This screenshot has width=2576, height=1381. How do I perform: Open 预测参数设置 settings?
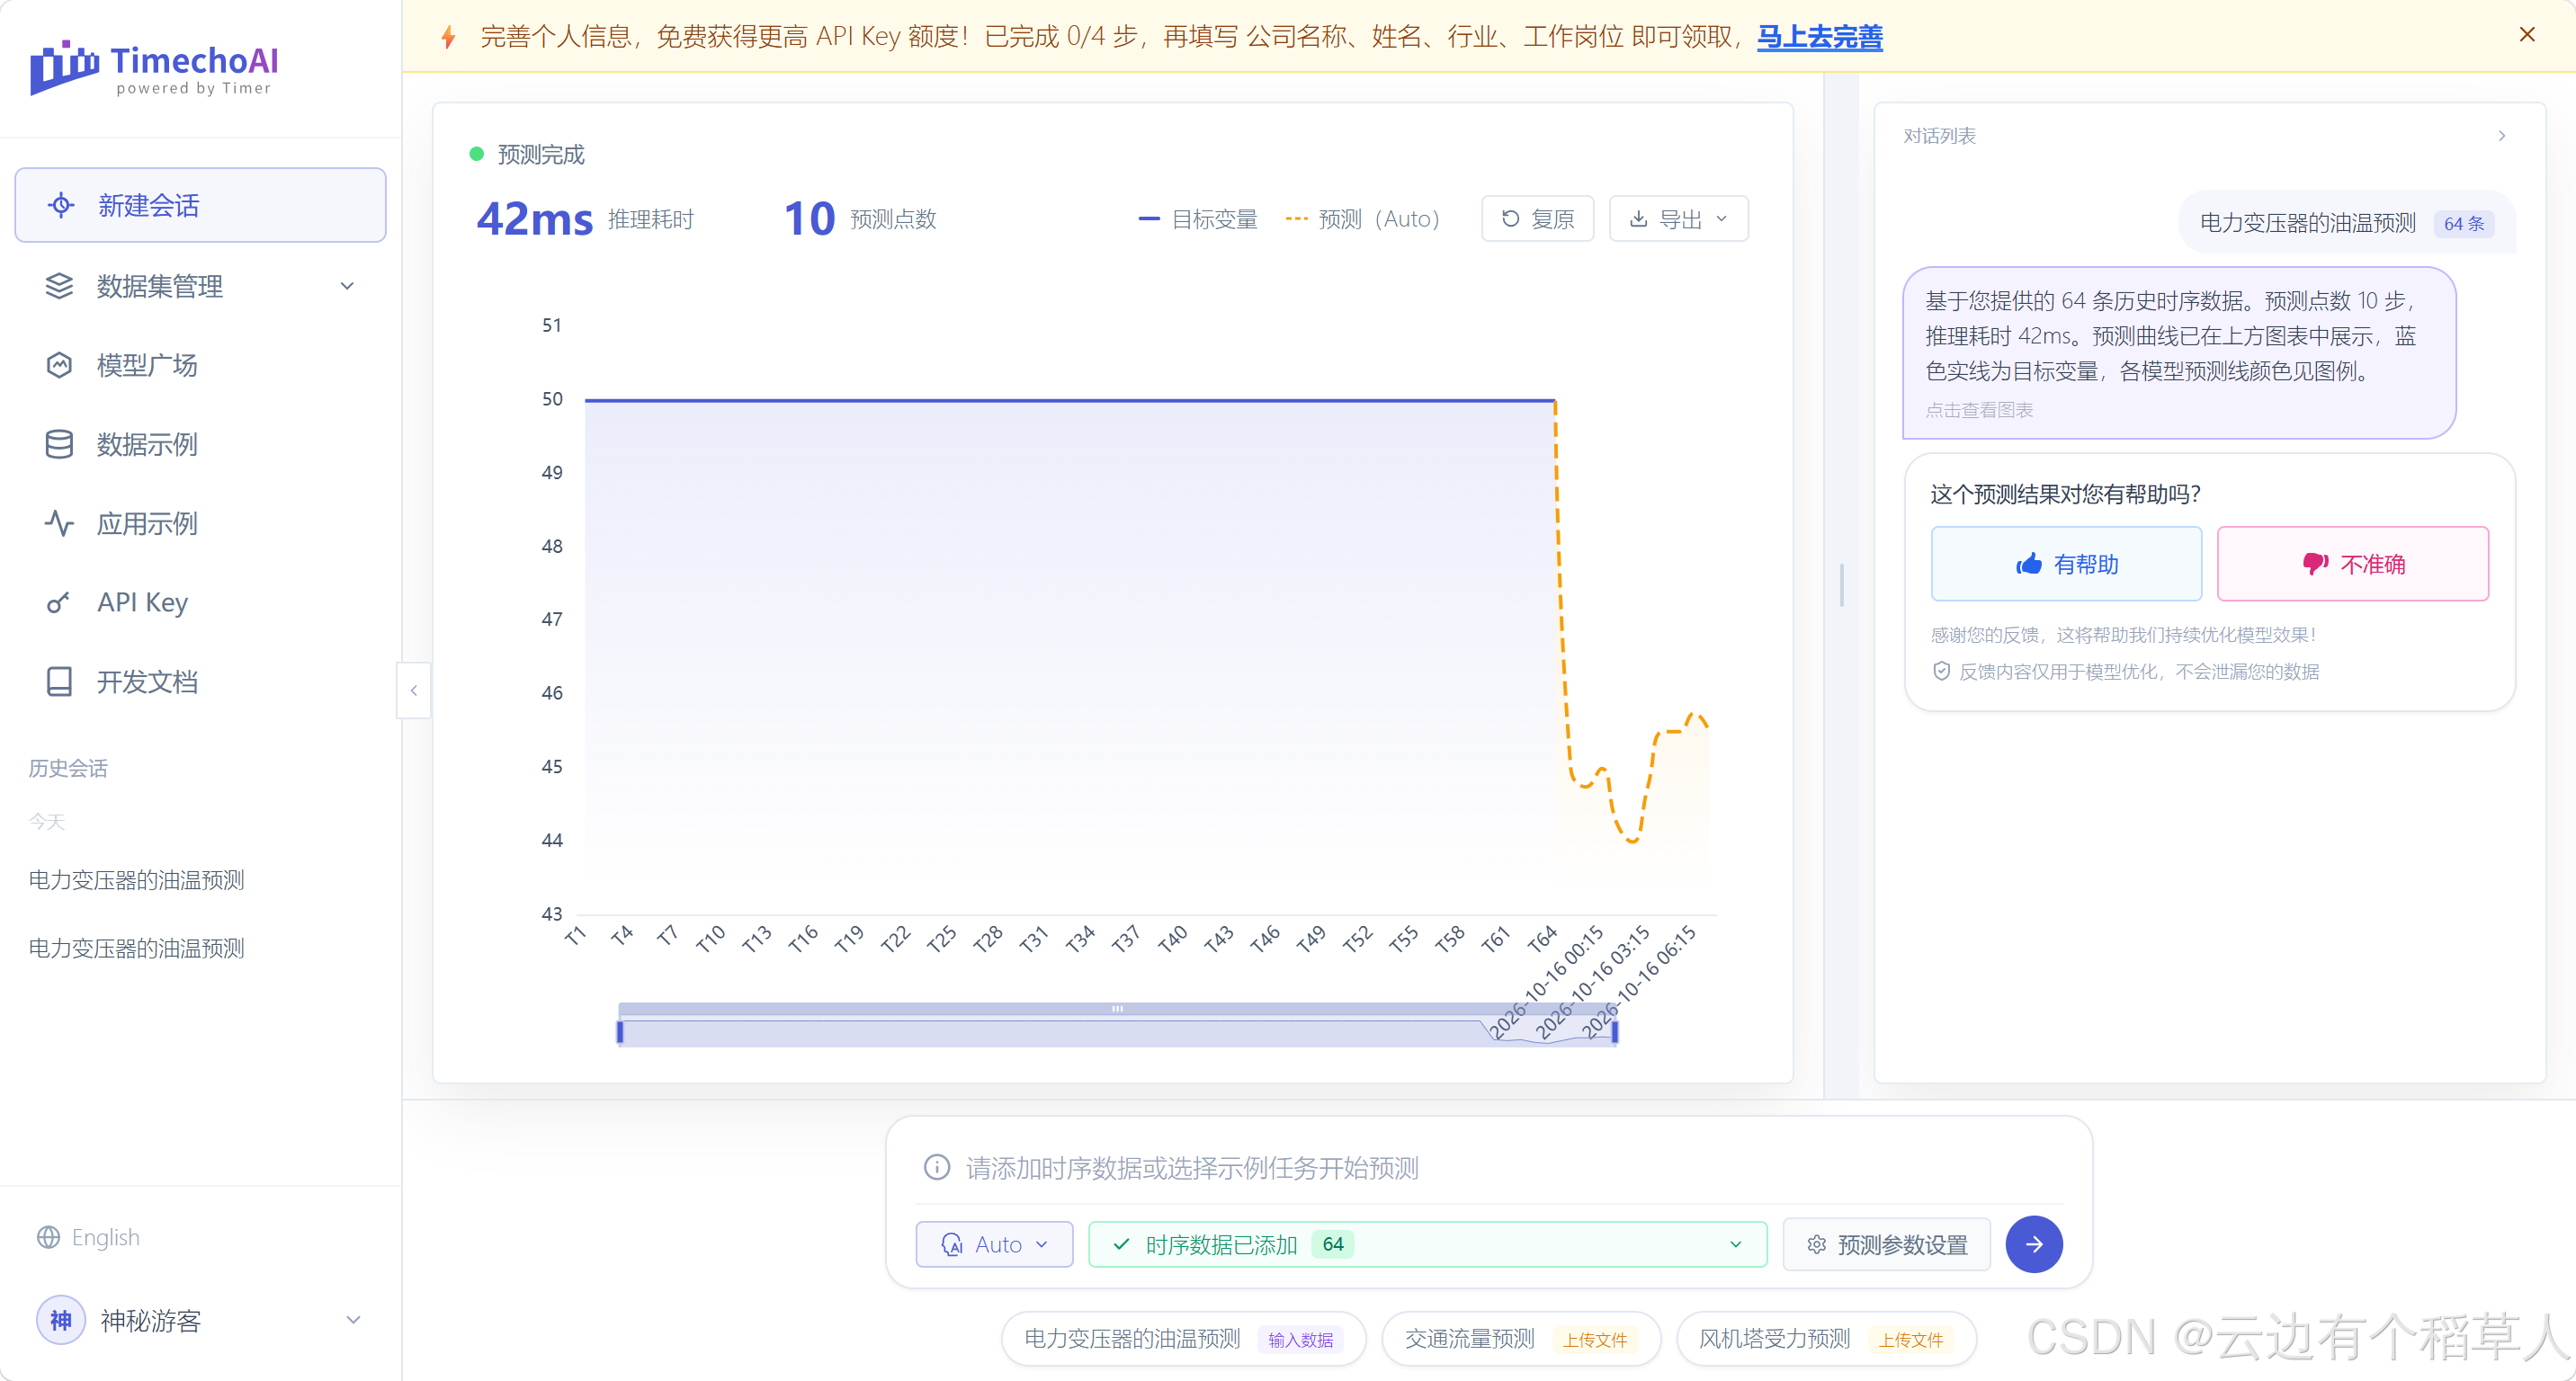1886,1244
